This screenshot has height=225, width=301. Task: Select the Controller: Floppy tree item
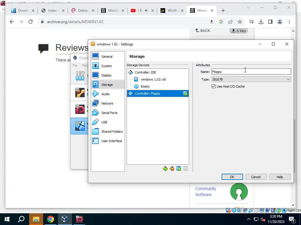point(158,93)
